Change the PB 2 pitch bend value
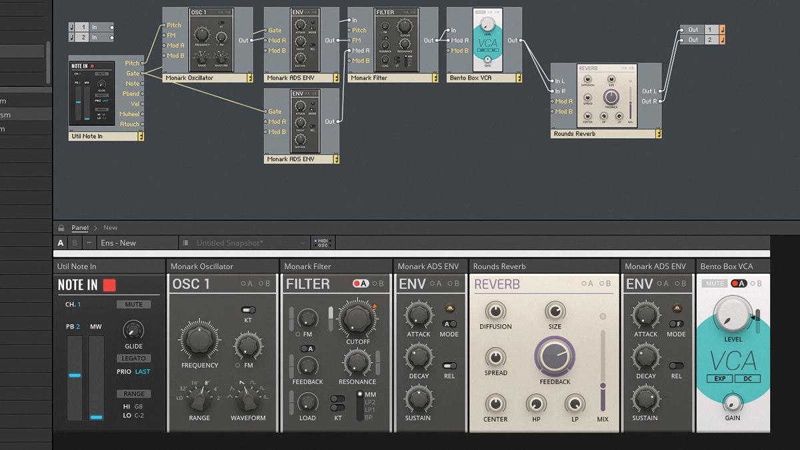Image resolution: width=800 pixels, height=450 pixels. point(77,327)
